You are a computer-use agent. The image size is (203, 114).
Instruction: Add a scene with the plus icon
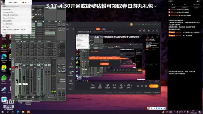[73, 29]
